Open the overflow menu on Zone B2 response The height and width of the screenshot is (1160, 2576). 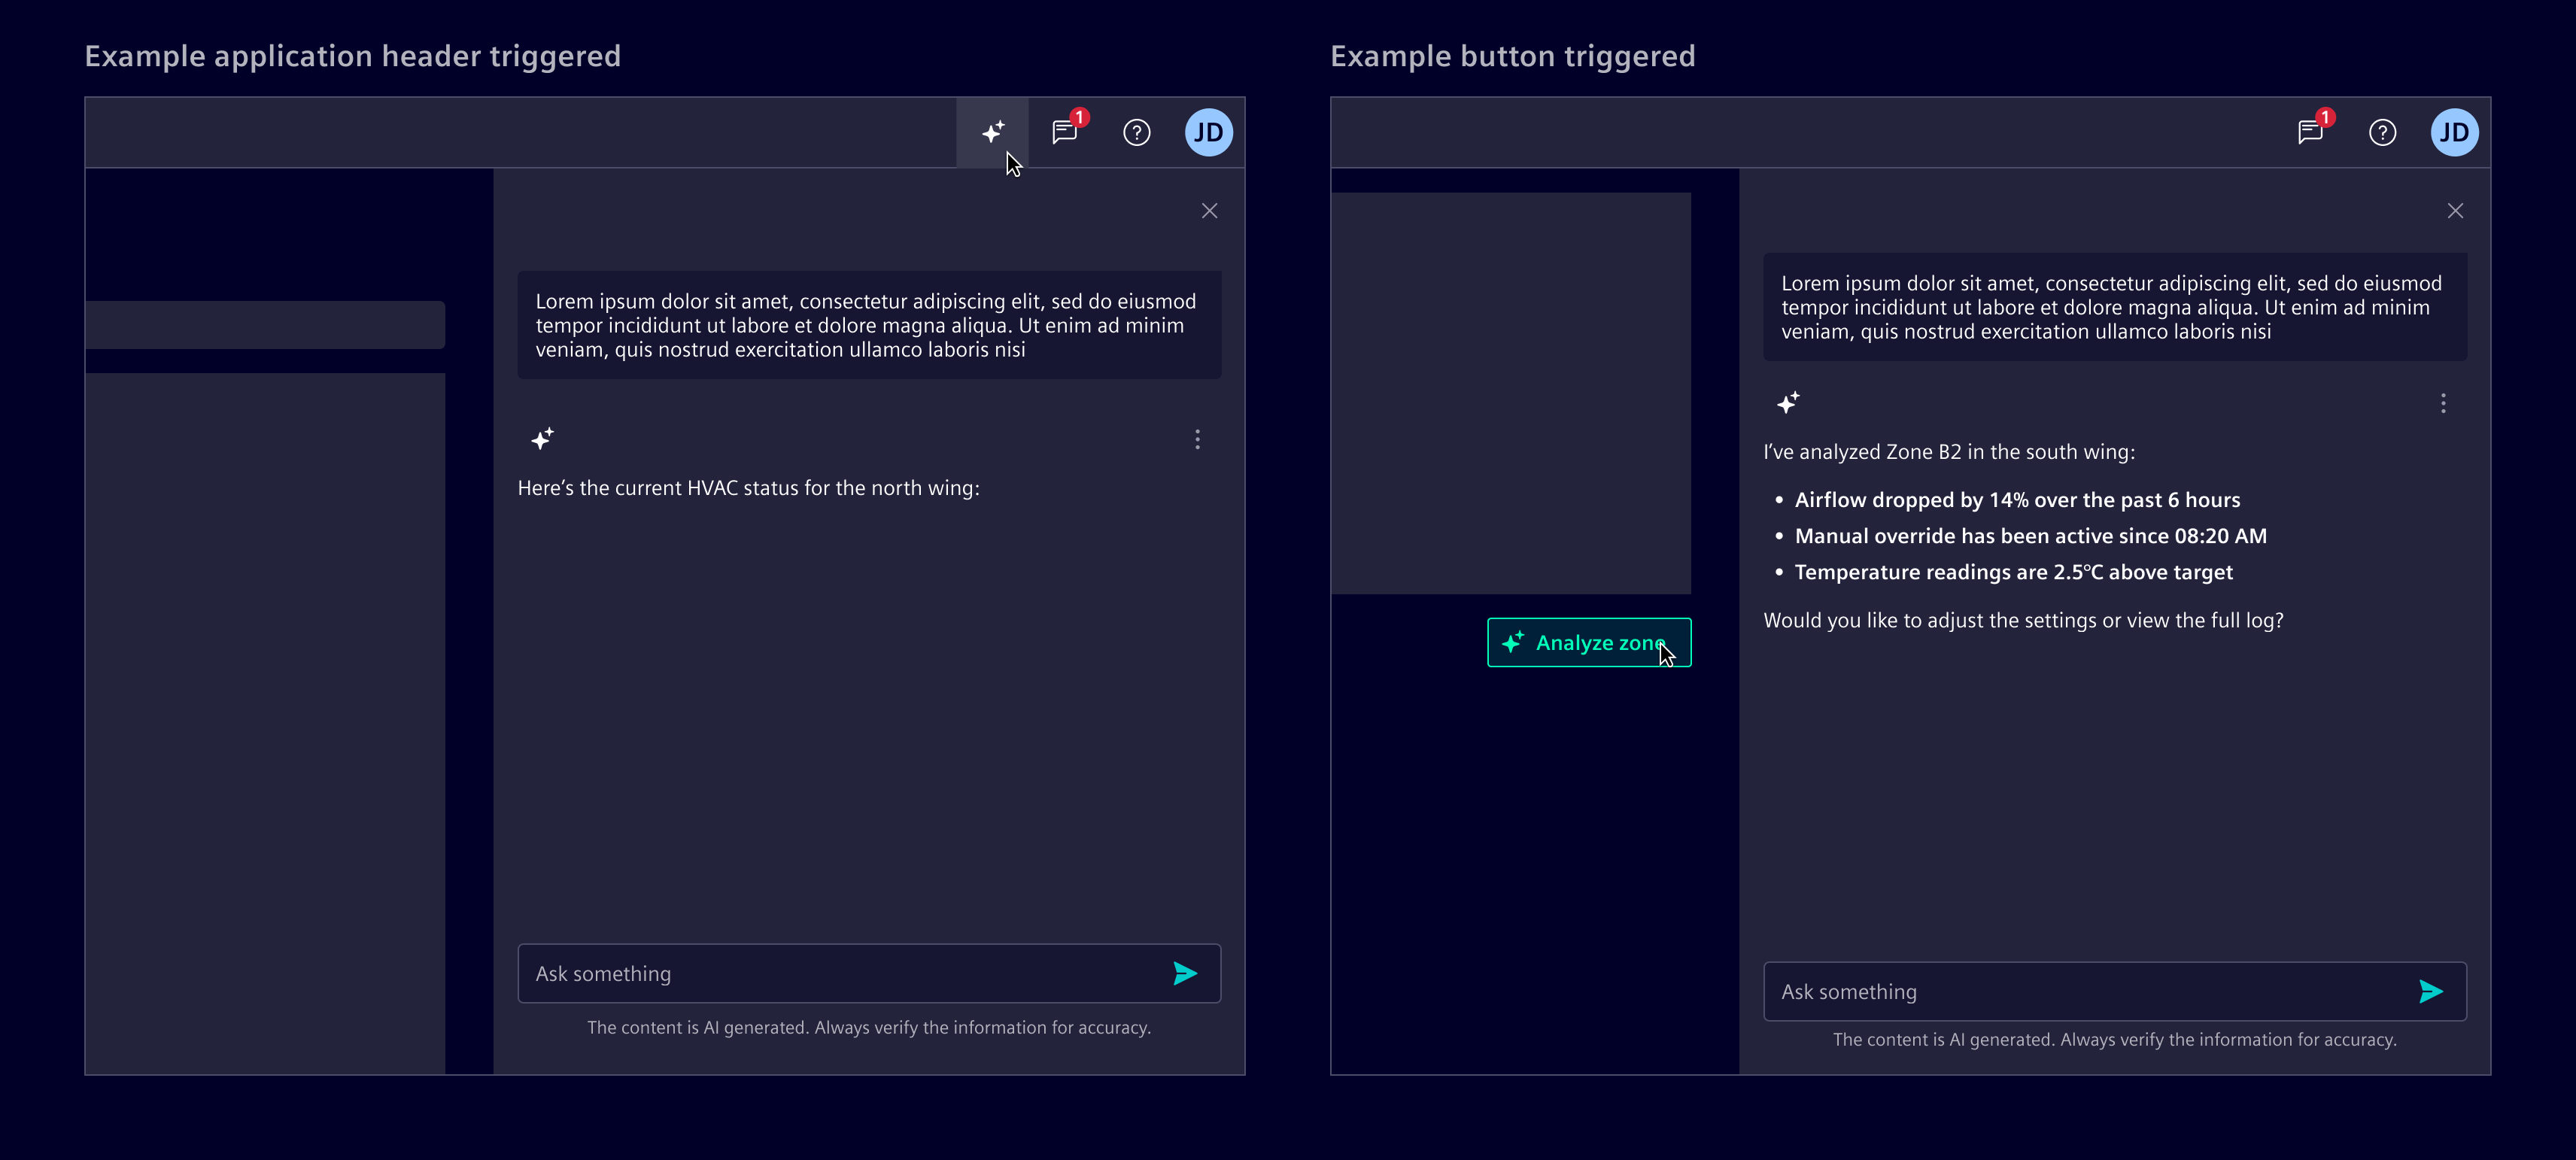pyautogui.click(x=2443, y=403)
